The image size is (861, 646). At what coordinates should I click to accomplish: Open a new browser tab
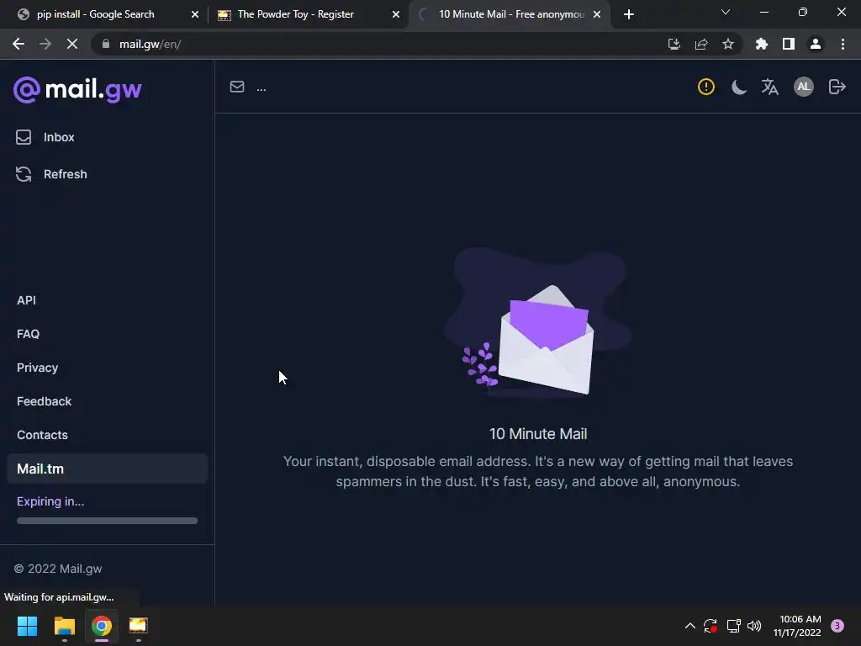coord(629,14)
